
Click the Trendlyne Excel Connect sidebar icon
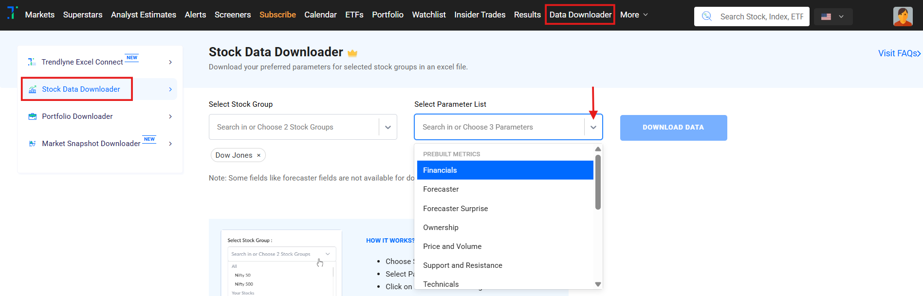pyautogui.click(x=32, y=62)
